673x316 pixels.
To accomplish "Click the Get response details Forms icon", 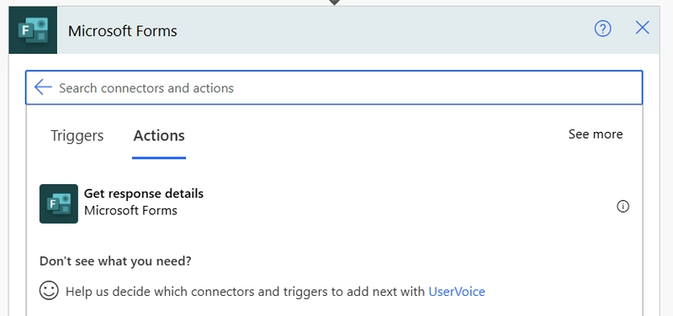I will (x=59, y=203).
